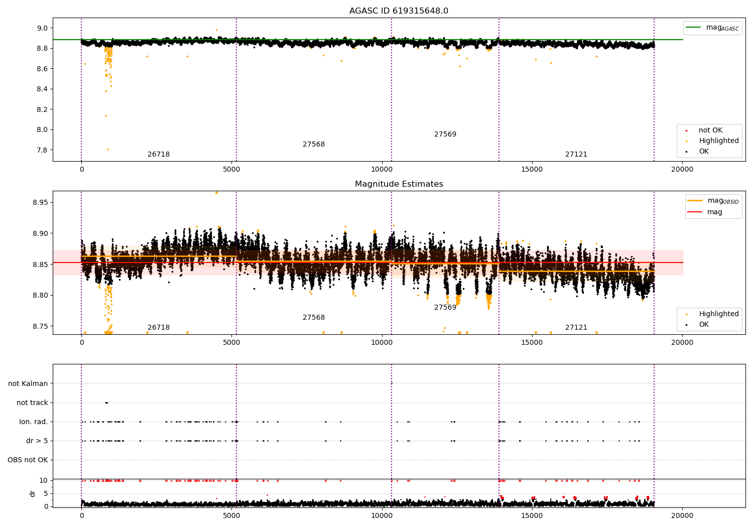Click obsid label 27121 in the top plot
Image resolution: width=753 pixels, height=527 pixels.
point(576,155)
